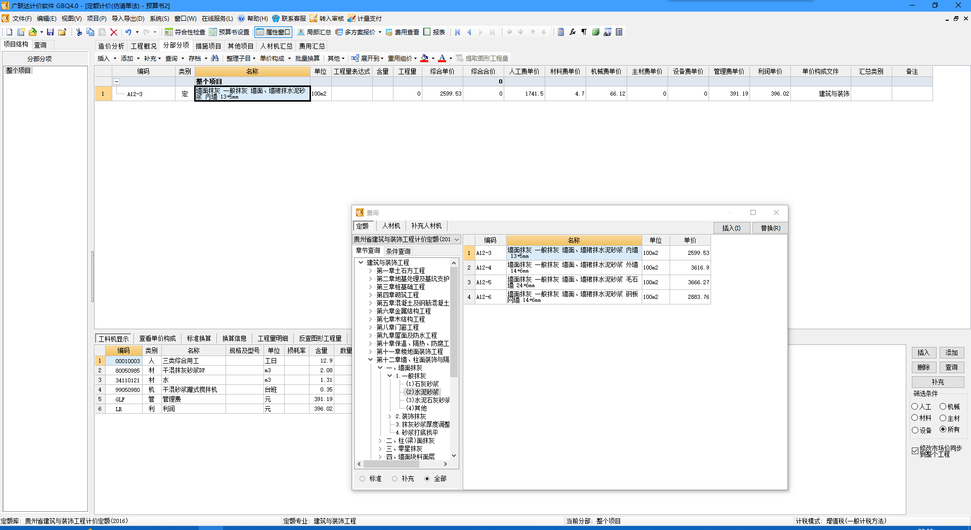The width and height of the screenshot is (971, 530).
Task: Open 费用查看 from toolbar
Action: pyautogui.click(x=403, y=32)
